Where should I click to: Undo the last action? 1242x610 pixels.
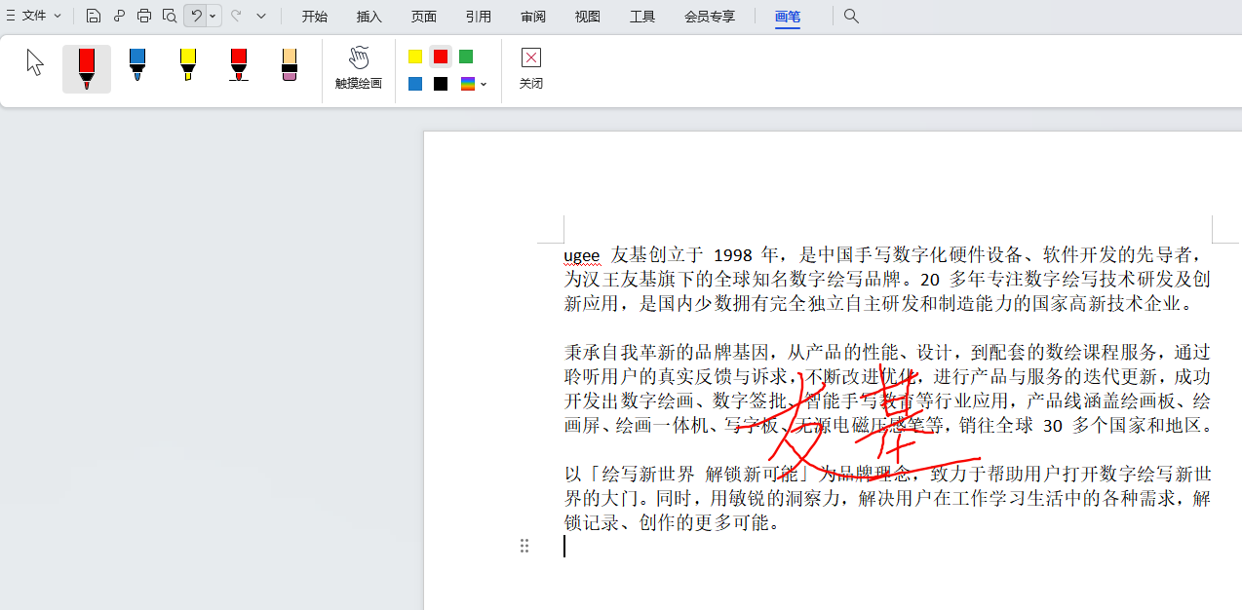click(x=195, y=16)
